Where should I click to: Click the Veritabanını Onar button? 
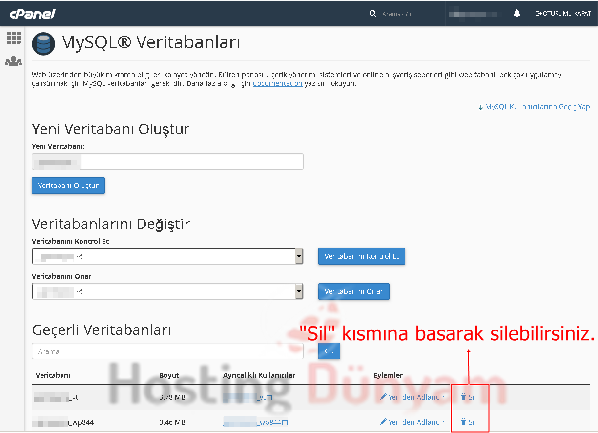tap(354, 291)
